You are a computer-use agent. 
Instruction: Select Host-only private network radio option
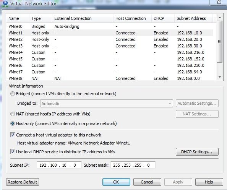13,123
